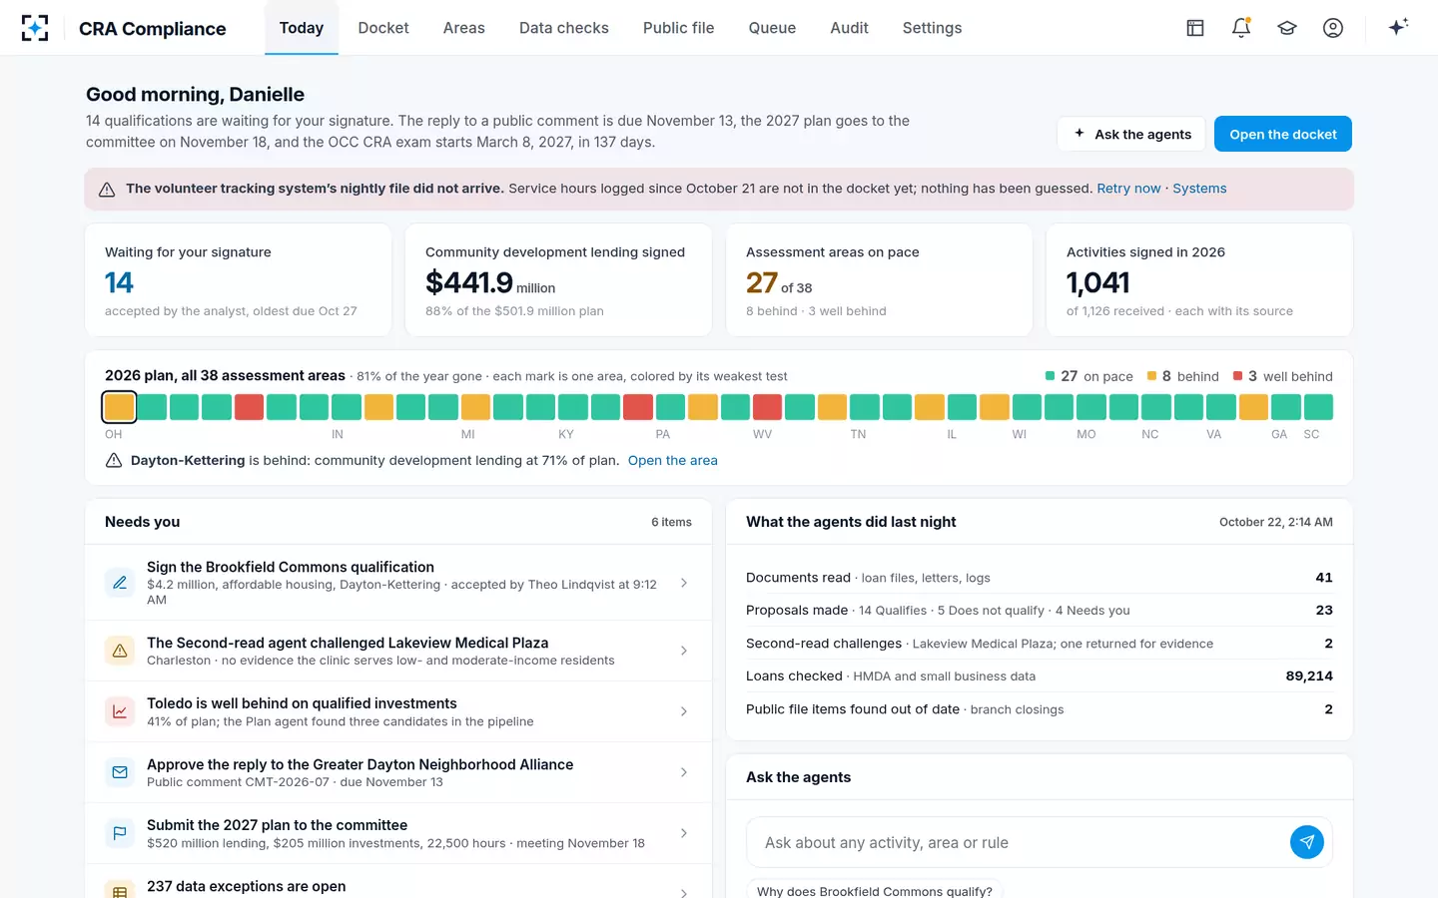Image resolution: width=1438 pixels, height=898 pixels.
Task: Go to the Public file tab
Action: tap(679, 28)
